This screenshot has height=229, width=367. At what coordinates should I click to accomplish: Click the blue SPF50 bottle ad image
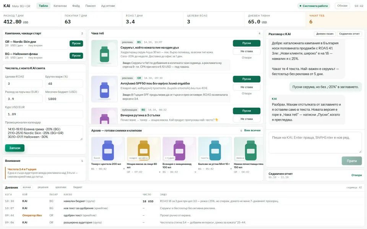[x=104, y=89]
